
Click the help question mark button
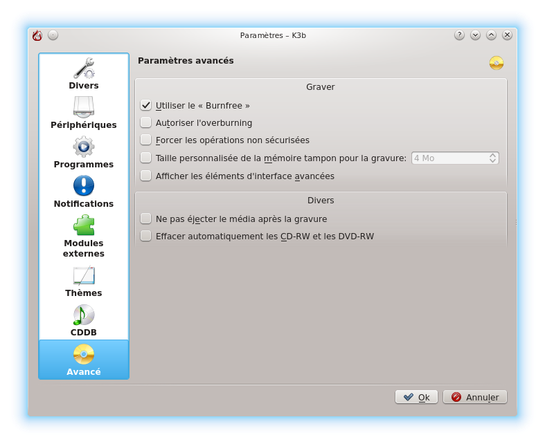(x=459, y=35)
